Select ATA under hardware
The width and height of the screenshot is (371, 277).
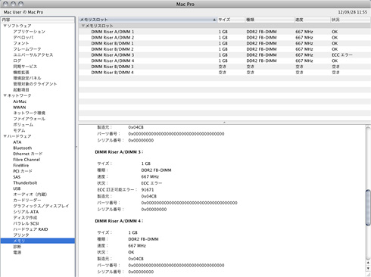click(17, 142)
